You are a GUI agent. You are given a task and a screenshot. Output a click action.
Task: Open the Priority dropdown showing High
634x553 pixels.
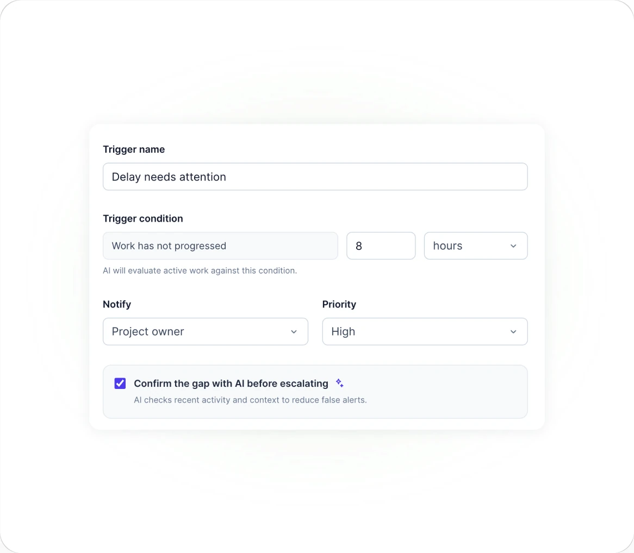(425, 332)
